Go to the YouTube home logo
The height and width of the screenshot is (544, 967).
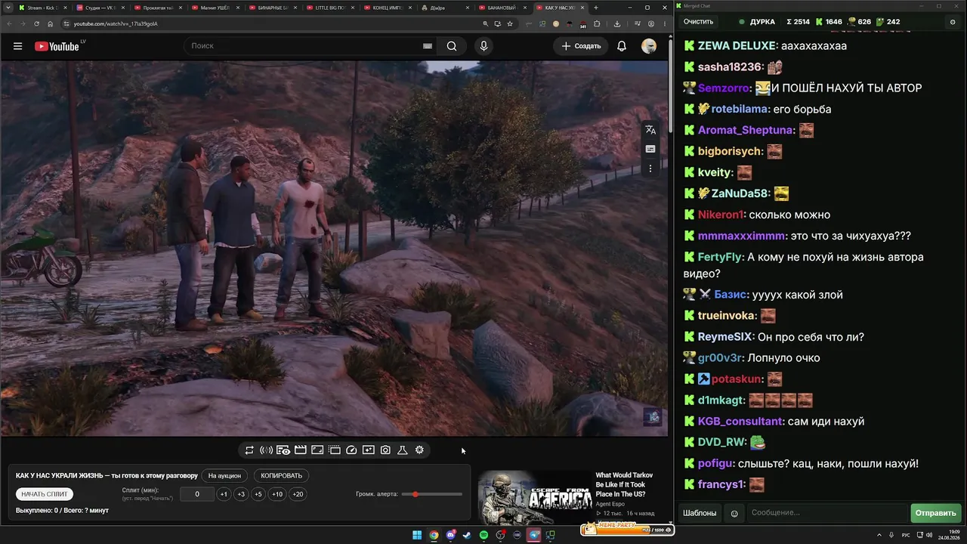pos(57,46)
